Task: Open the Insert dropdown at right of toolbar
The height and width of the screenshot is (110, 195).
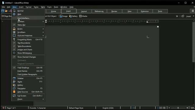Action: point(190,16)
